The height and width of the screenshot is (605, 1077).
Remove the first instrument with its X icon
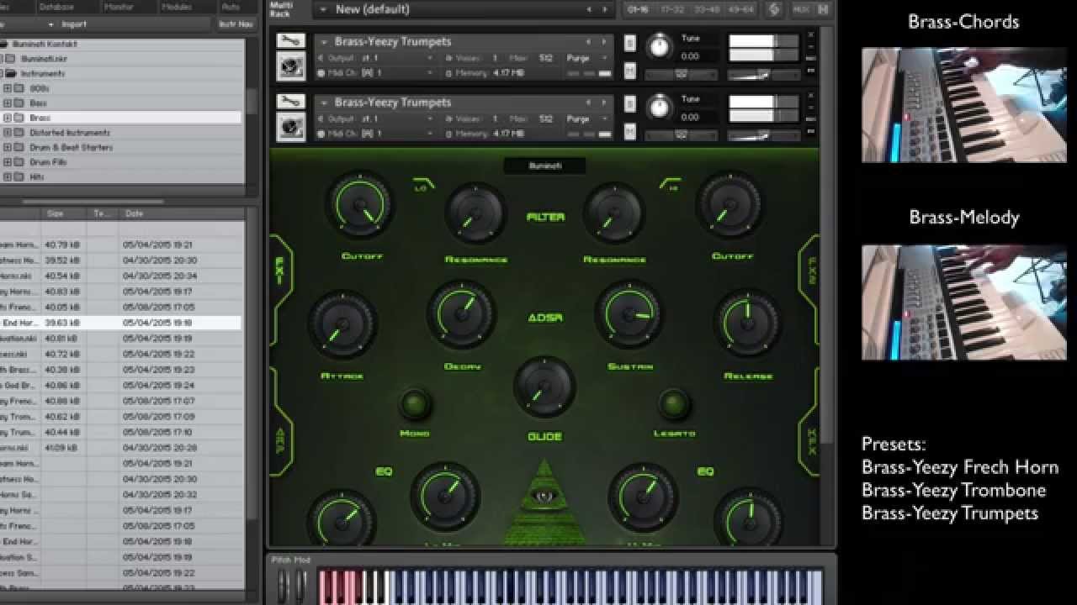tap(811, 35)
